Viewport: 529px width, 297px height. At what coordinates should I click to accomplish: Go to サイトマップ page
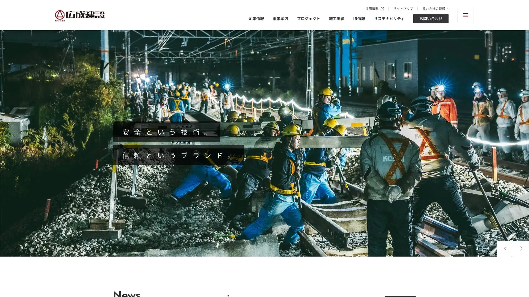[x=403, y=9]
